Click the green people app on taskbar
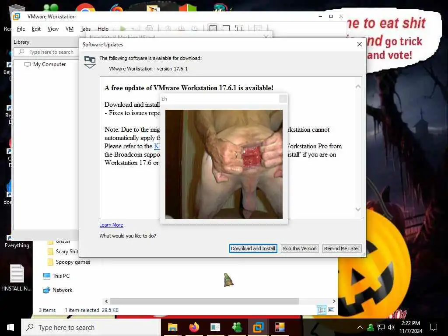Screen dimensions: 448x336 pos(237,327)
